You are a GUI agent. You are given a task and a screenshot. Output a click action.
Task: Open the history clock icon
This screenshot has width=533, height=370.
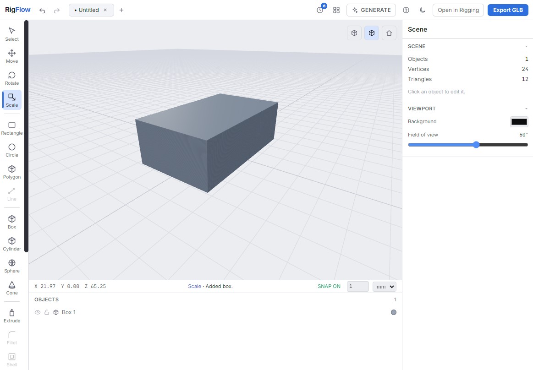point(320,10)
